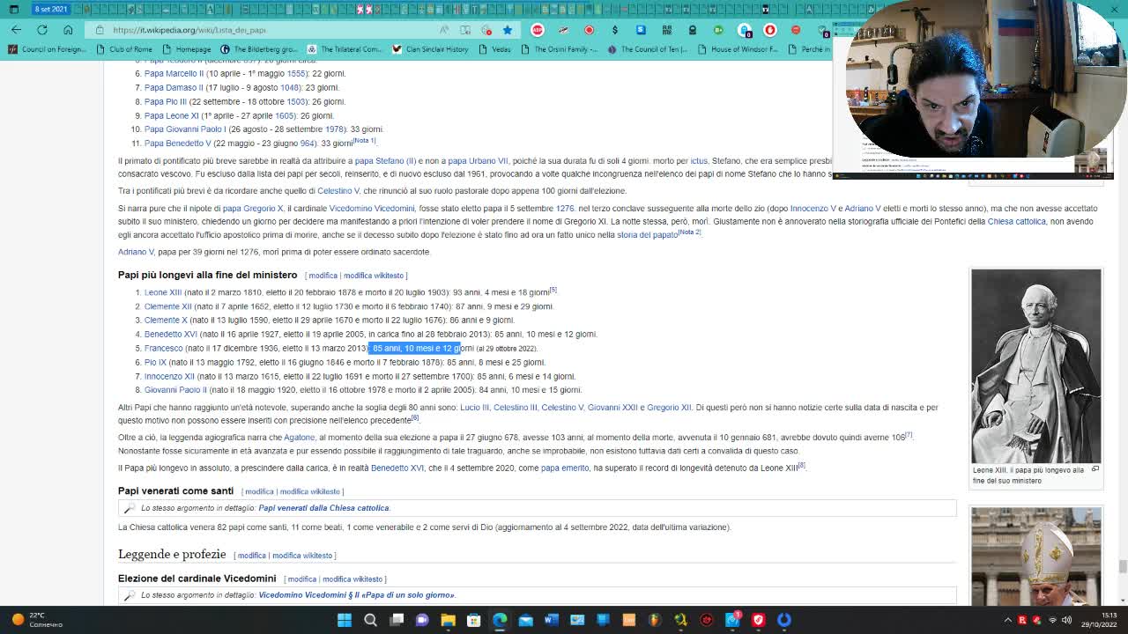Open 'Giovanni Paolo II' in the longevity list
Viewport: 1128px width, 634px height.
tap(175, 390)
